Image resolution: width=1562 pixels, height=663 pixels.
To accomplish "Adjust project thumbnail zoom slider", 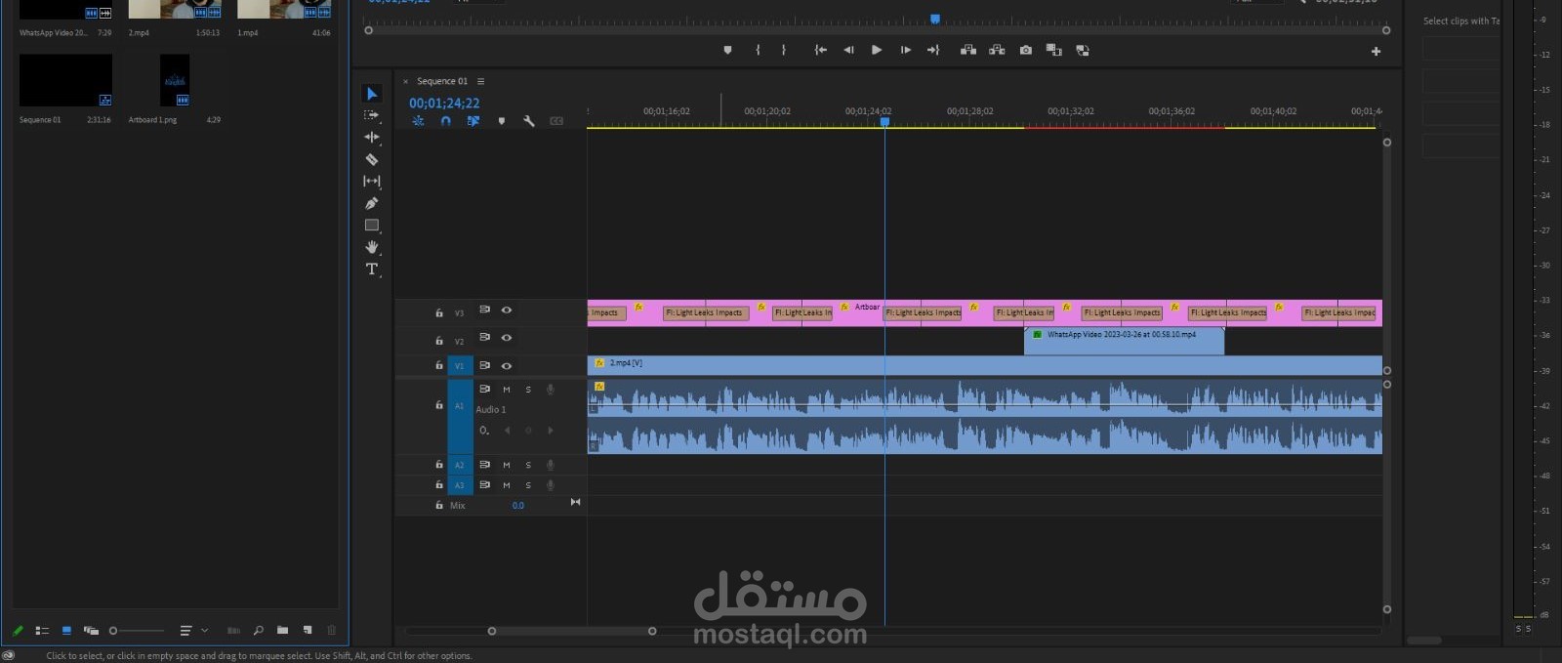I will coord(136,631).
